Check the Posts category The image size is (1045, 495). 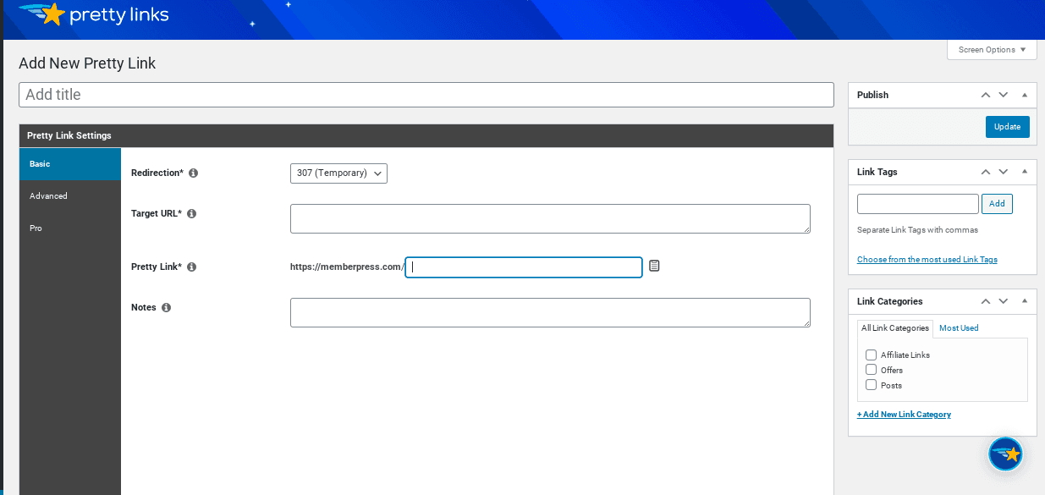[x=871, y=385]
